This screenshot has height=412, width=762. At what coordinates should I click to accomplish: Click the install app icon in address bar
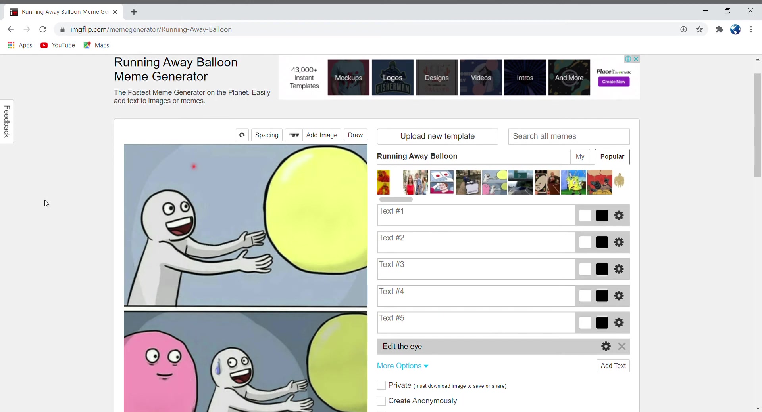tap(683, 29)
